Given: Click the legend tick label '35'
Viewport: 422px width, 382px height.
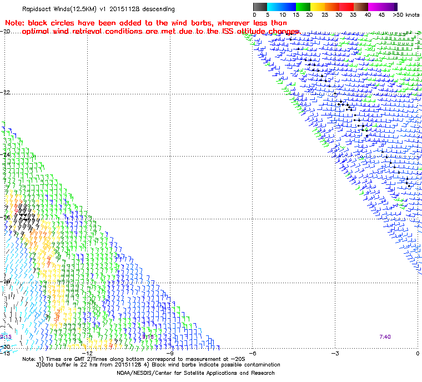Looking at the screenshot, I should (x=353, y=15).
